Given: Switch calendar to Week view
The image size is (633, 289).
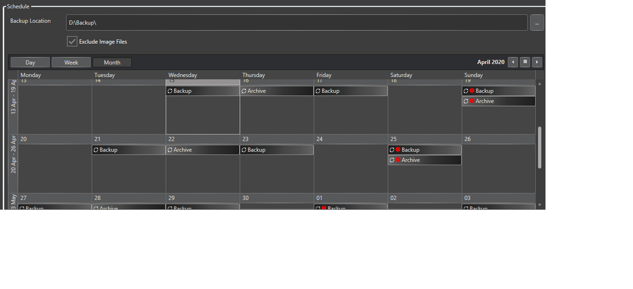Looking at the screenshot, I should click(x=71, y=62).
